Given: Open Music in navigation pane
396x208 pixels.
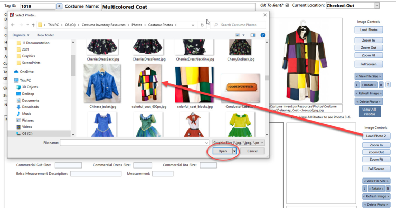Looking at the screenshot, I should pyautogui.click(x=23, y=114).
